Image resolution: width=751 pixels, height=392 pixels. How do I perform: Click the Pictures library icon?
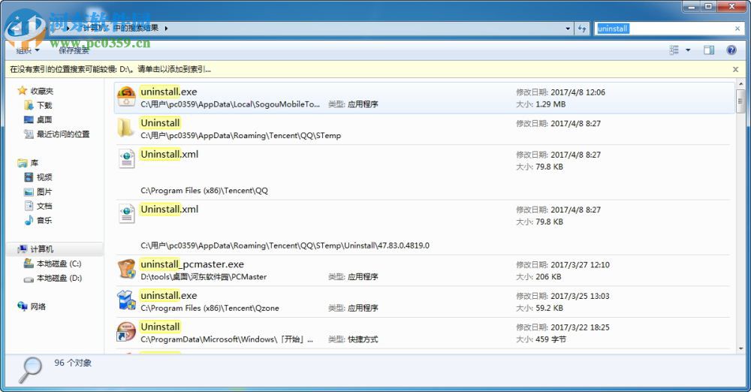click(x=29, y=191)
